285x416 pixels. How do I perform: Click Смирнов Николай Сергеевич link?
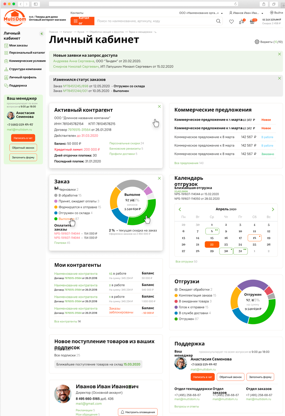[76, 67]
